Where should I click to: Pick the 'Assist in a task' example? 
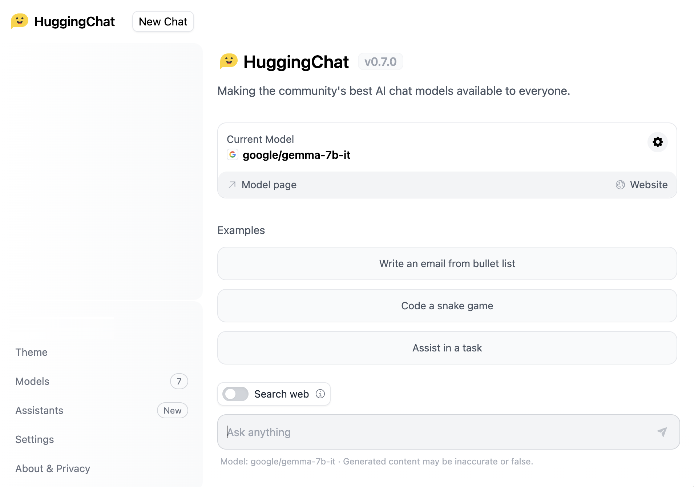click(447, 348)
